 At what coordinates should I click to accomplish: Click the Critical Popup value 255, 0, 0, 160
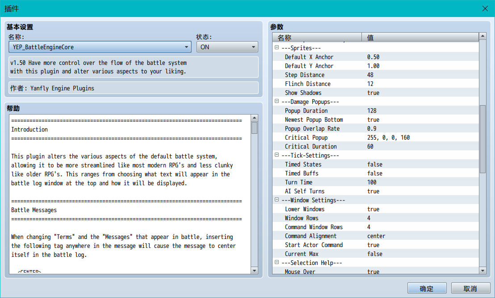(x=388, y=138)
